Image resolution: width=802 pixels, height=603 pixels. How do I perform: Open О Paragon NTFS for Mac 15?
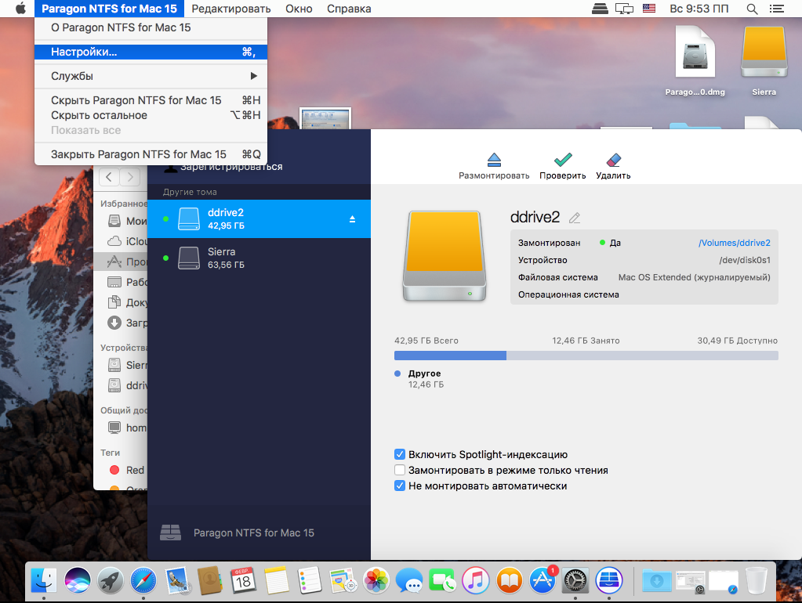[151, 27]
